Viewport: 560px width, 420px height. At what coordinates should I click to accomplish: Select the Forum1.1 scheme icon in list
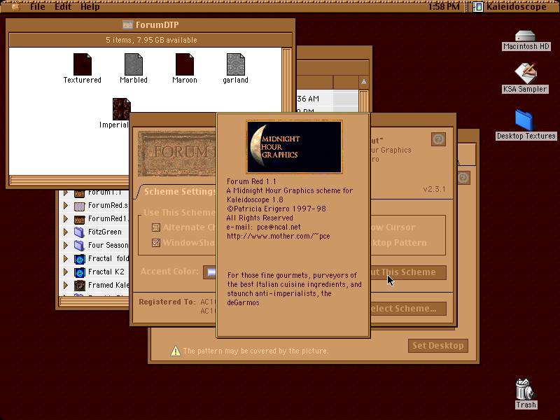pyautogui.click(x=79, y=193)
